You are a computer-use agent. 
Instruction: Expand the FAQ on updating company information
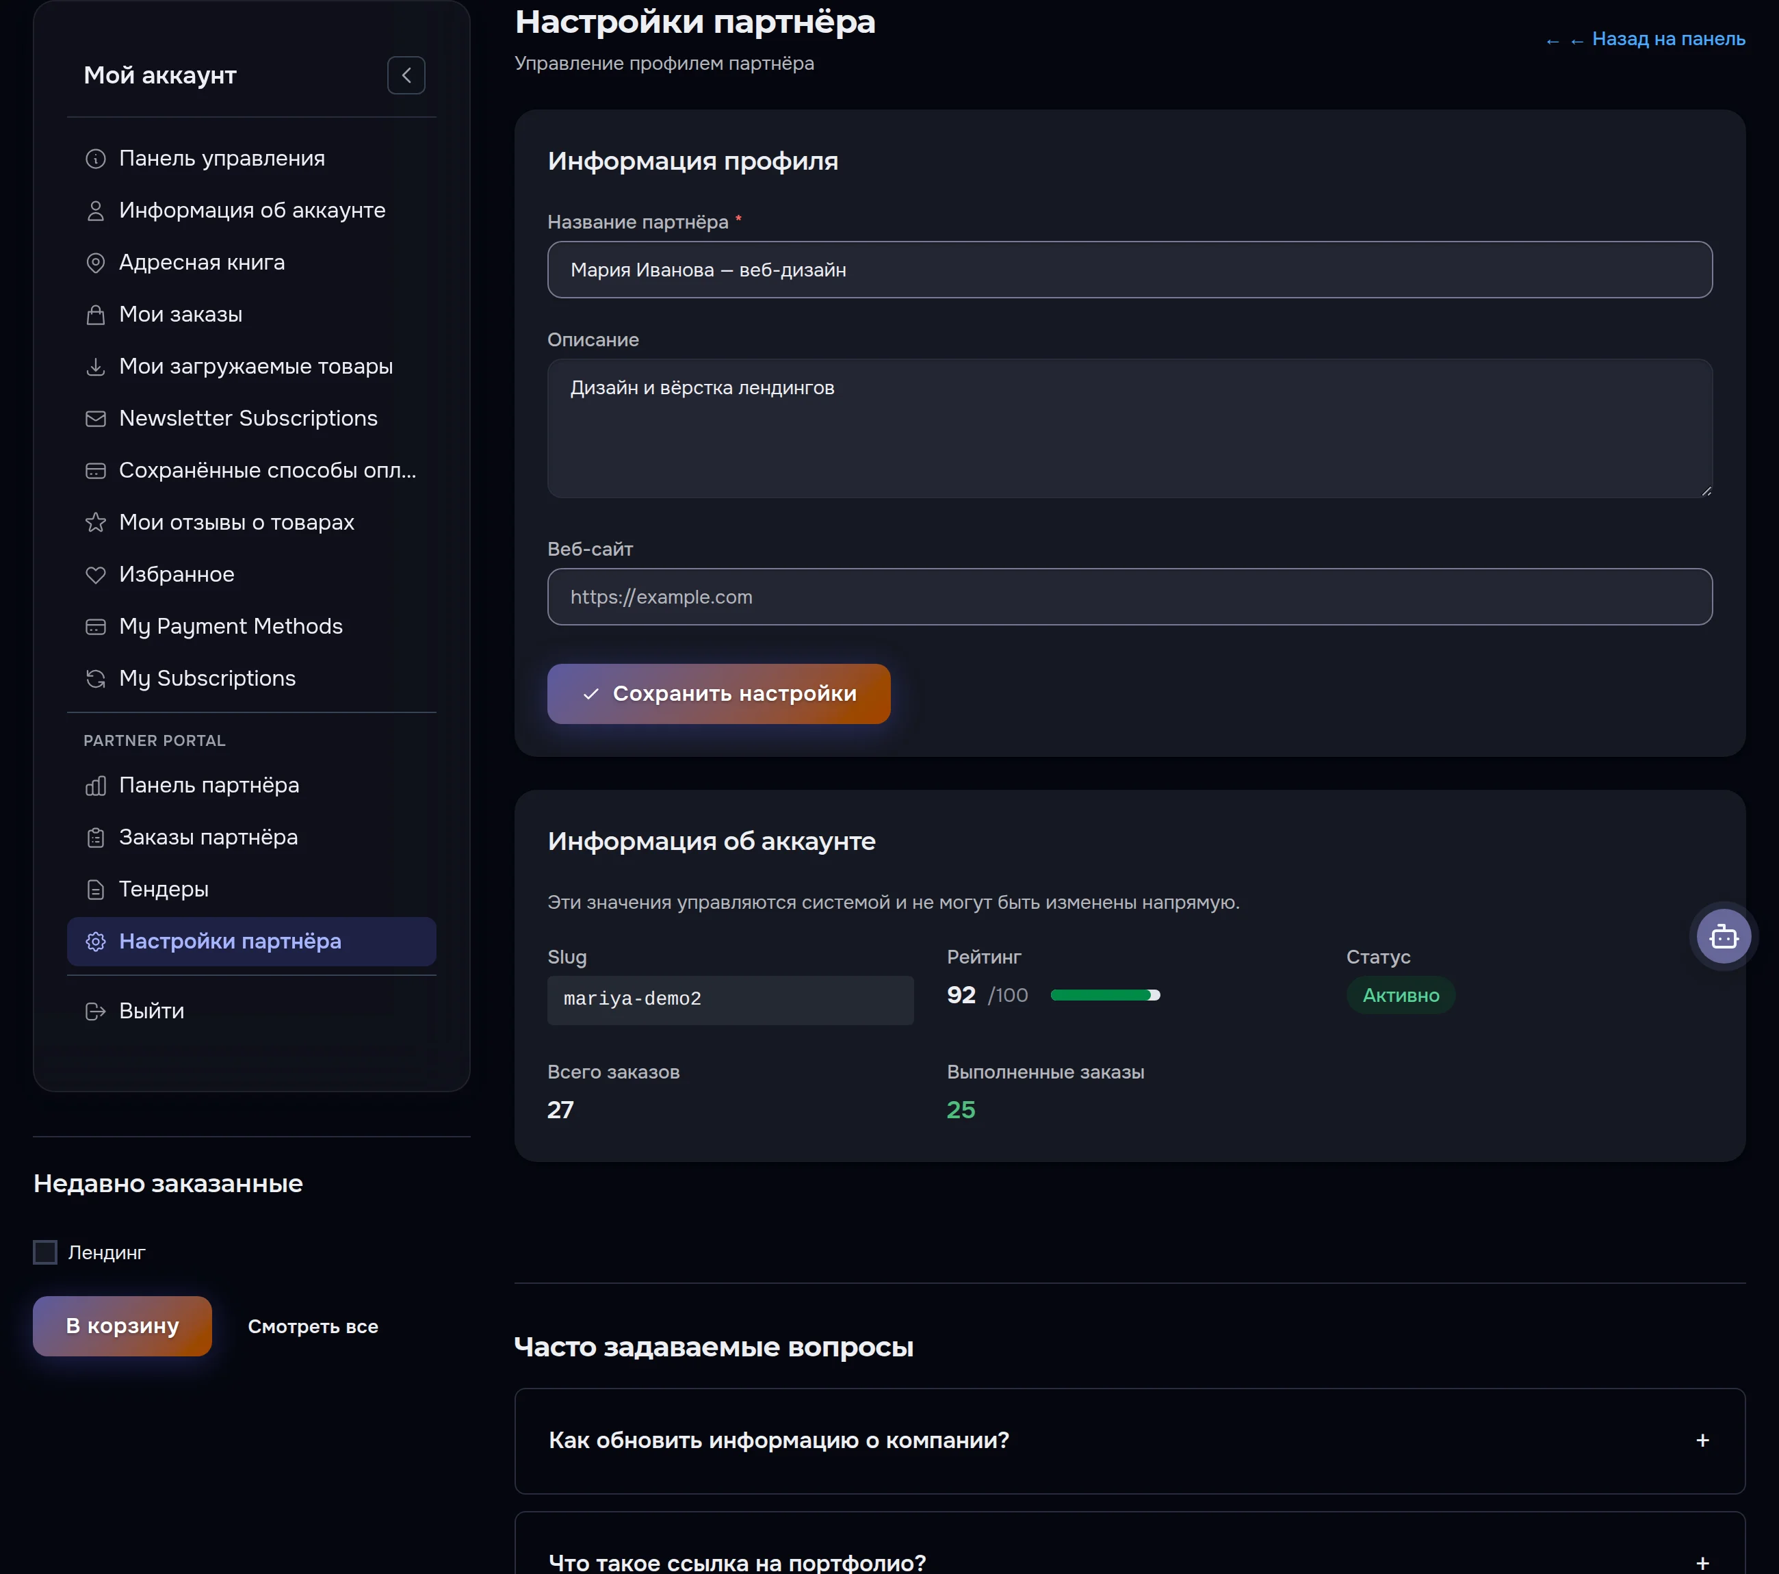coord(1129,1440)
